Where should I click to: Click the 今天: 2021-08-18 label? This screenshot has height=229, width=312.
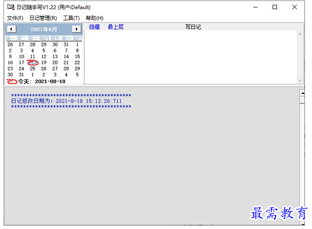tap(42, 81)
